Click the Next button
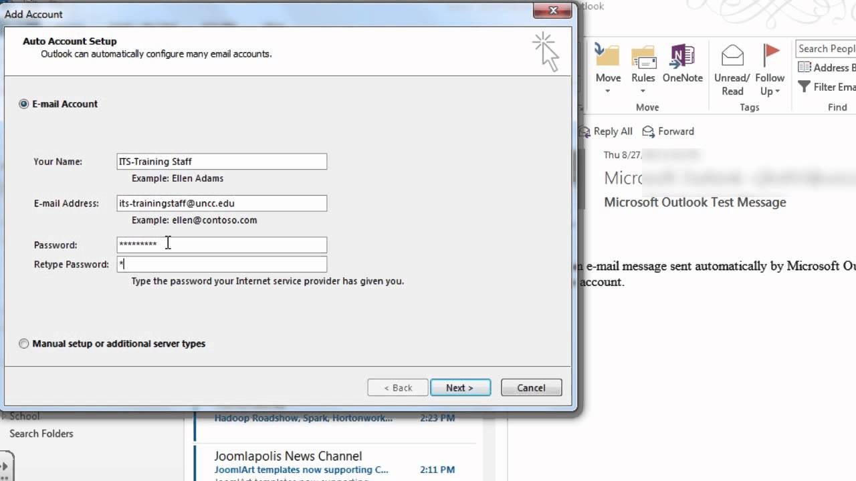Viewport: 856px width, 481px height. click(x=460, y=388)
